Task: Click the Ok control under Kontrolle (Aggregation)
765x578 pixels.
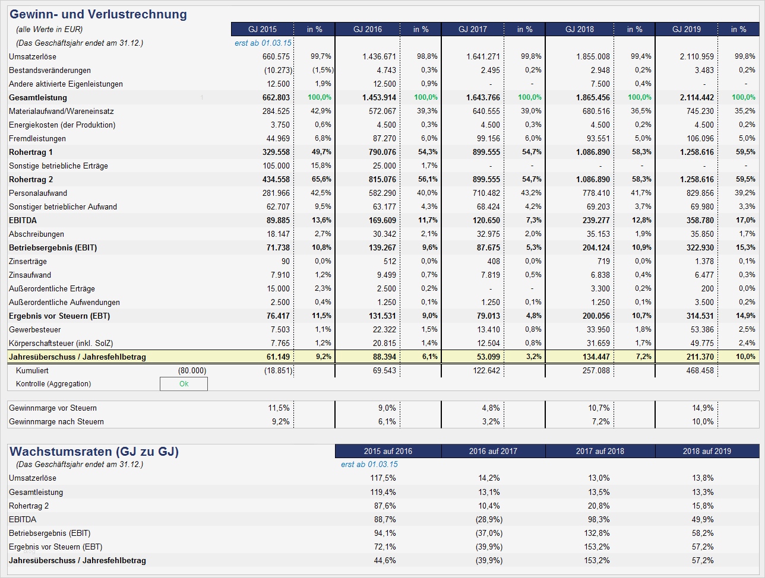Action: [183, 383]
